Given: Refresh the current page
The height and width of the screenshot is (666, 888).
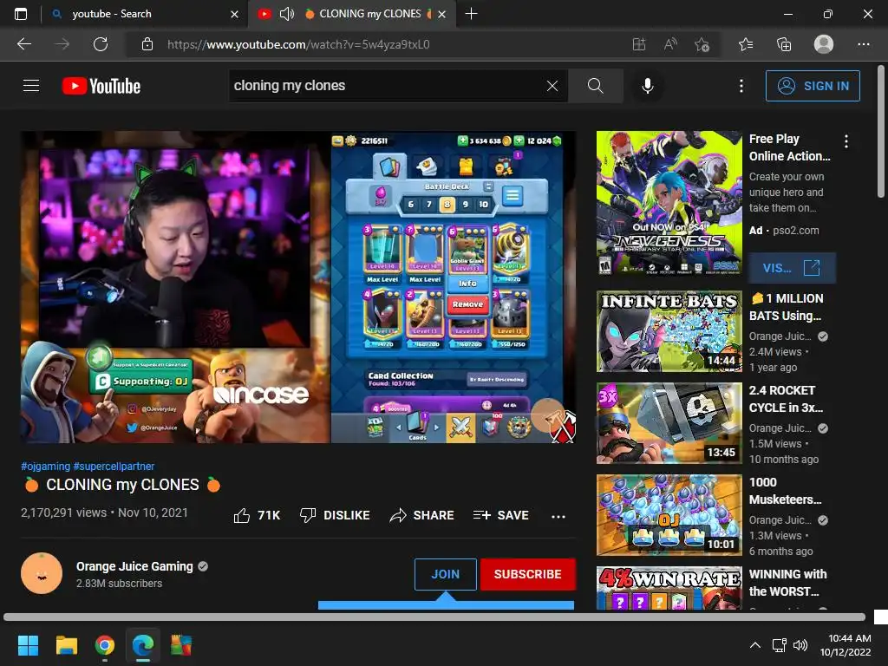Looking at the screenshot, I should click(x=101, y=44).
